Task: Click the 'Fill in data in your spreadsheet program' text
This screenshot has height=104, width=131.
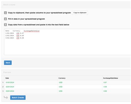Action: [x=27, y=19]
